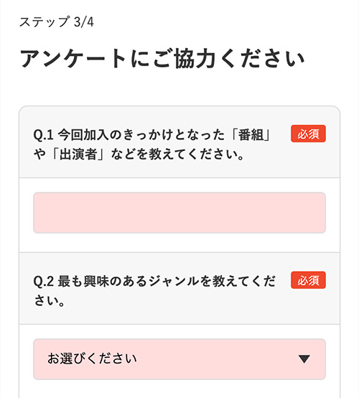The height and width of the screenshot is (398, 359).
Task: Click などを教えてください text in Q.1
Action: click(x=177, y=154)
